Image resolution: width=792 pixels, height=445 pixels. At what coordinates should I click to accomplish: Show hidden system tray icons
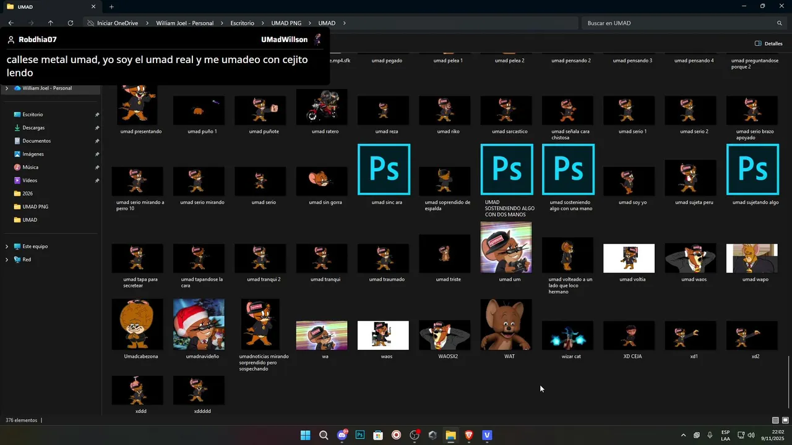point(683,435)
